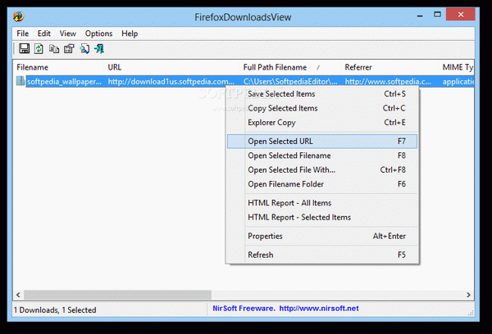Click the Find toolbar icon

[x=84, y=48]
